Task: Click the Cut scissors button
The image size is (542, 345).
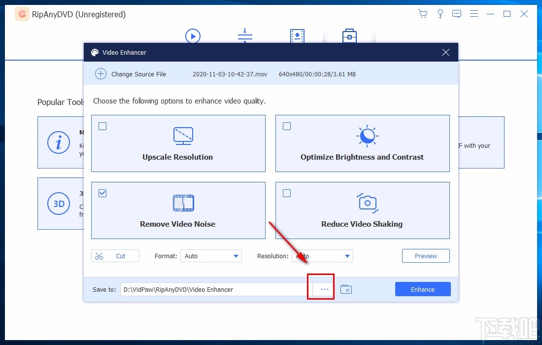Action: pos(115,256)
